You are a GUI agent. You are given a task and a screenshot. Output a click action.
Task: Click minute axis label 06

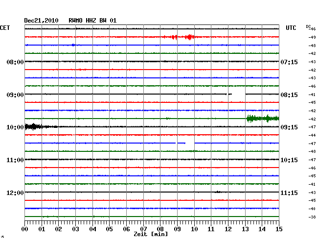(x=126, y=229)
